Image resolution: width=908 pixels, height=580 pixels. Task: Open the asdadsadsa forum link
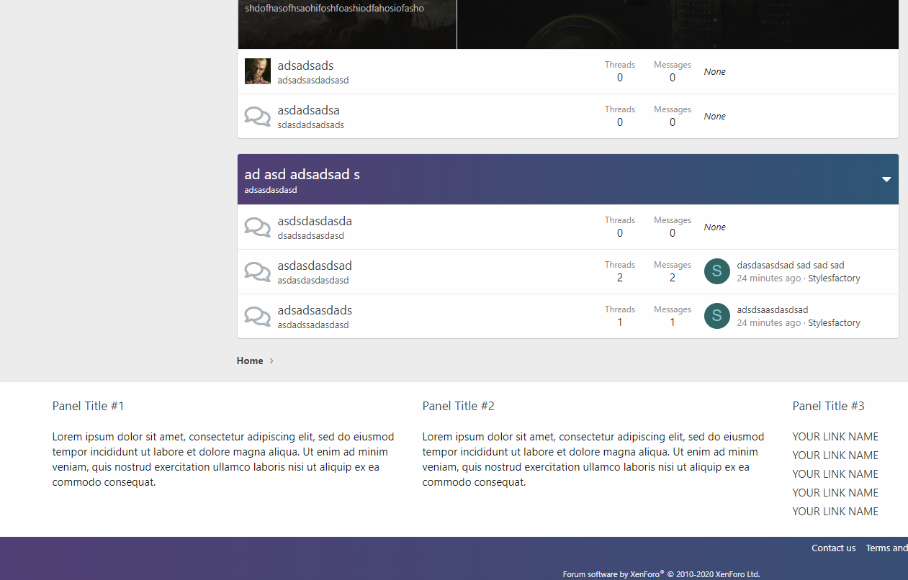pos(308,110)
